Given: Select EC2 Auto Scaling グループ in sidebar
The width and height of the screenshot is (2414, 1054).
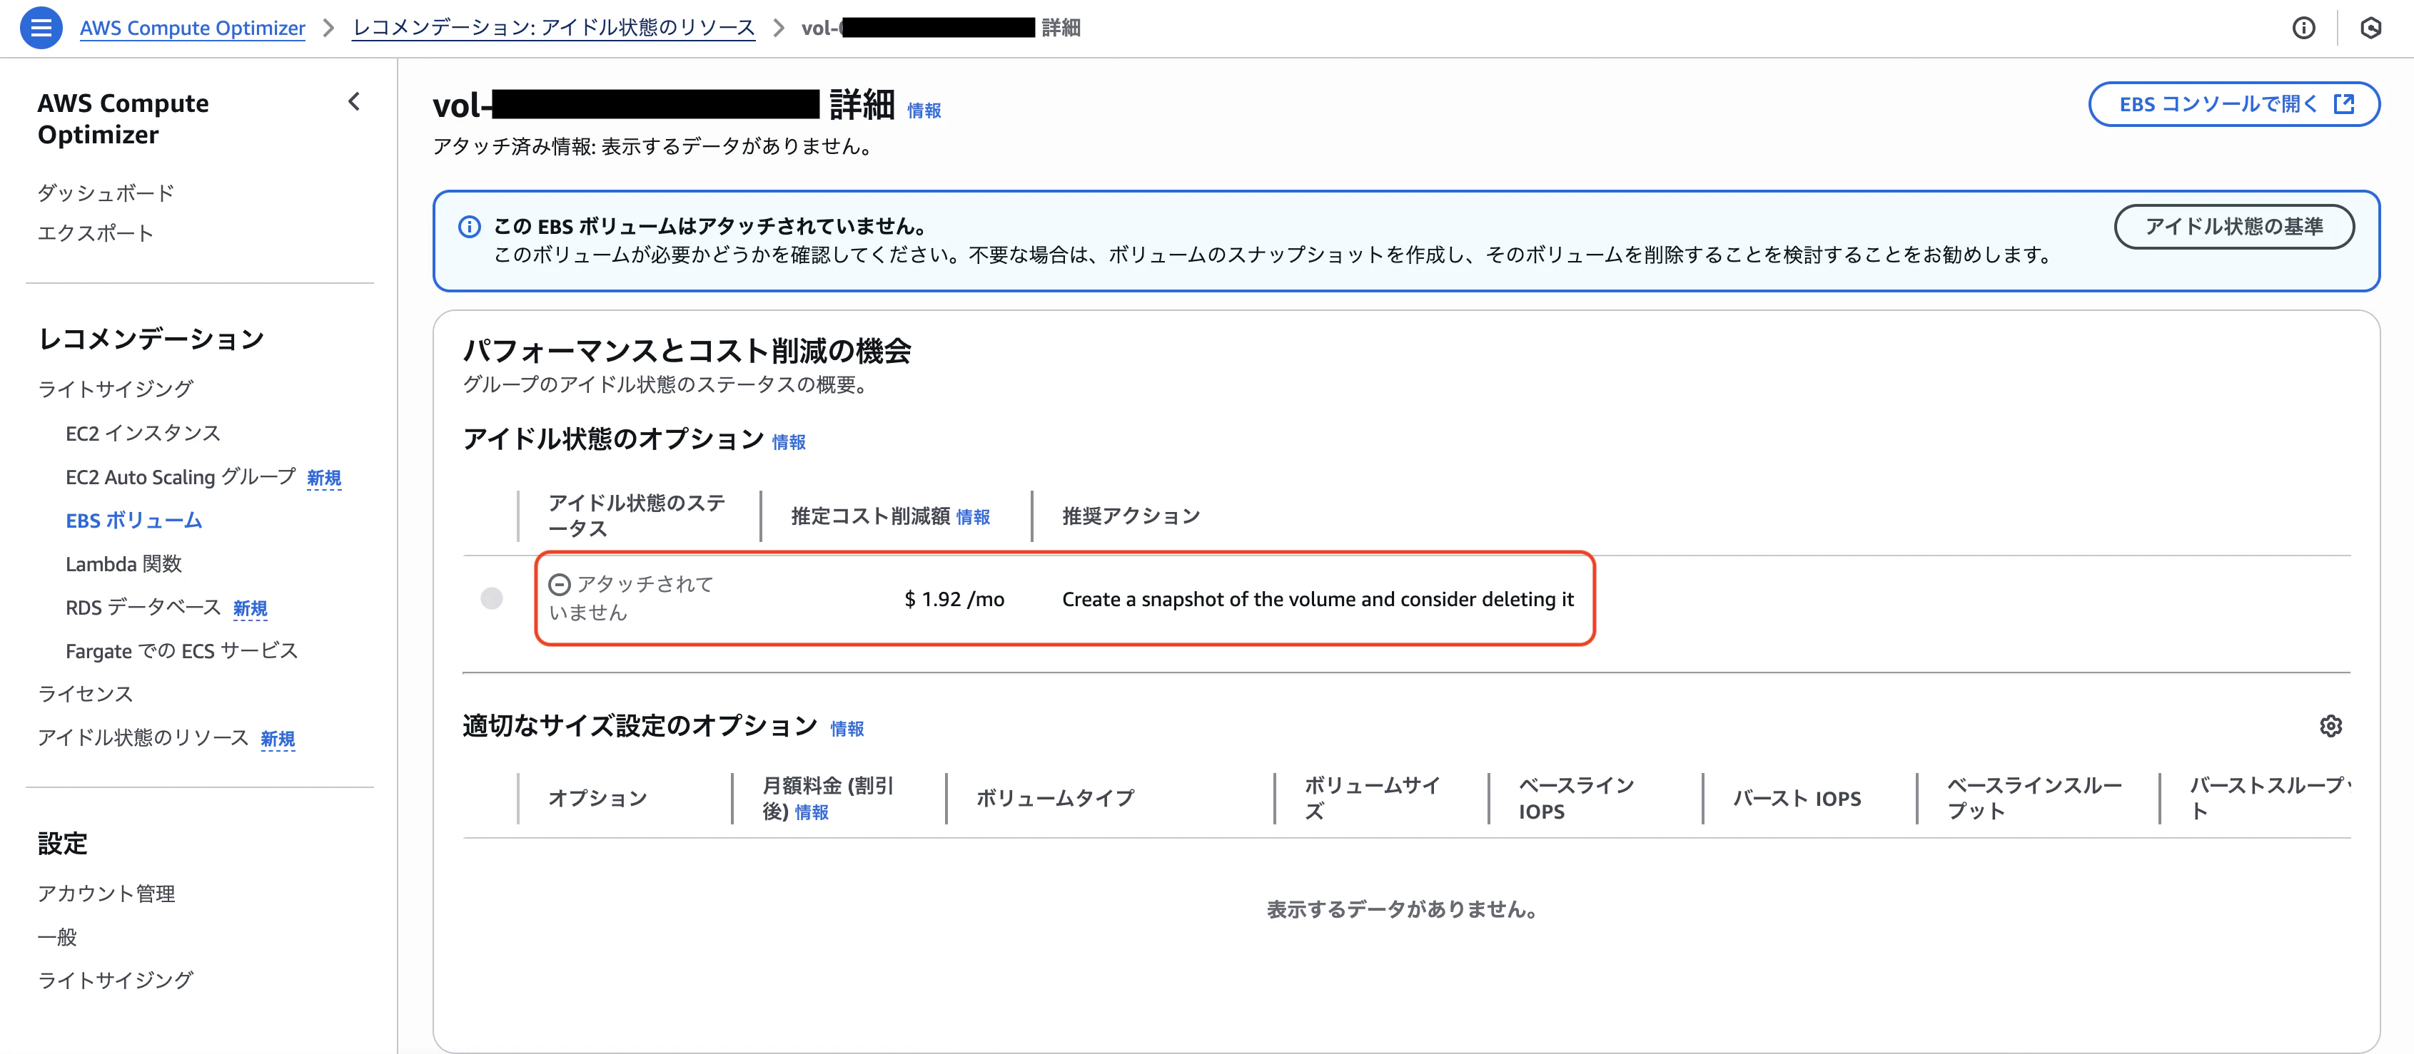Looking at the screenshot, I should pyautogui.click(x=181, y=476).
